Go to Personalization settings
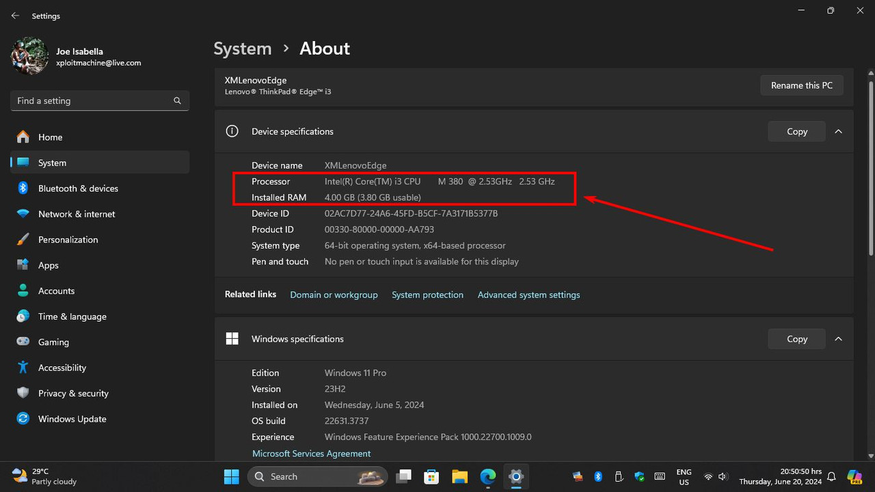This screenshot has width=875, height=492. pos(100,239)
